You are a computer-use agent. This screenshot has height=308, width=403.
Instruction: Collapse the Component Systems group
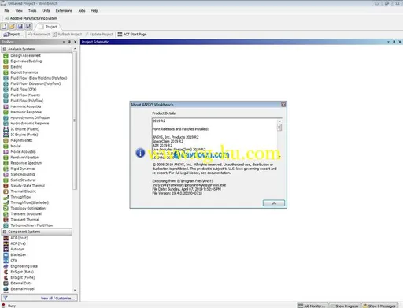5,232
